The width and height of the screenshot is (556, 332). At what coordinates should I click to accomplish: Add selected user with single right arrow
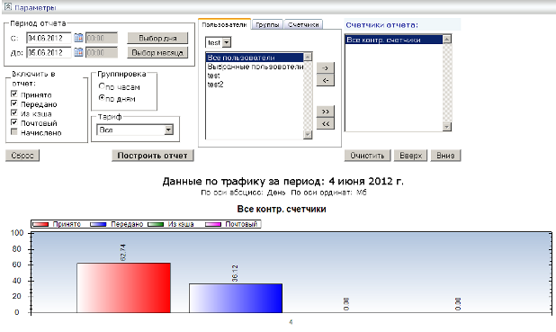325,67
